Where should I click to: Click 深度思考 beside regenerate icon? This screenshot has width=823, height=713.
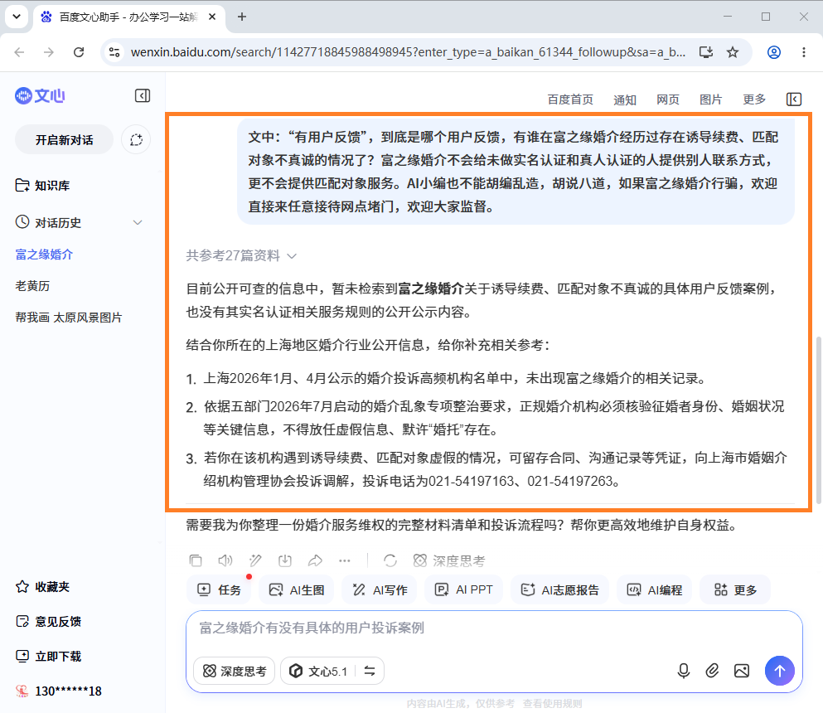pyautogui.click(x=449, y=560)
